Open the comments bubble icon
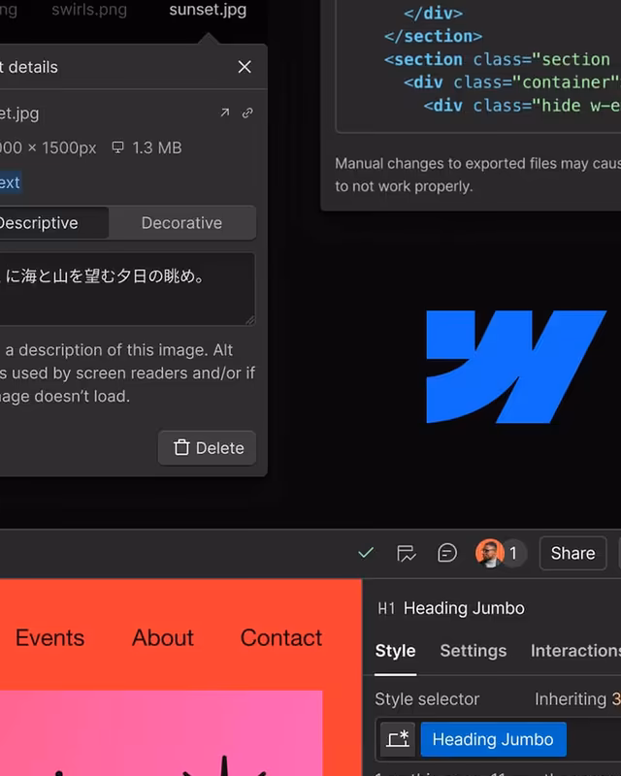 pyautogui.click(x=447, y=553)
